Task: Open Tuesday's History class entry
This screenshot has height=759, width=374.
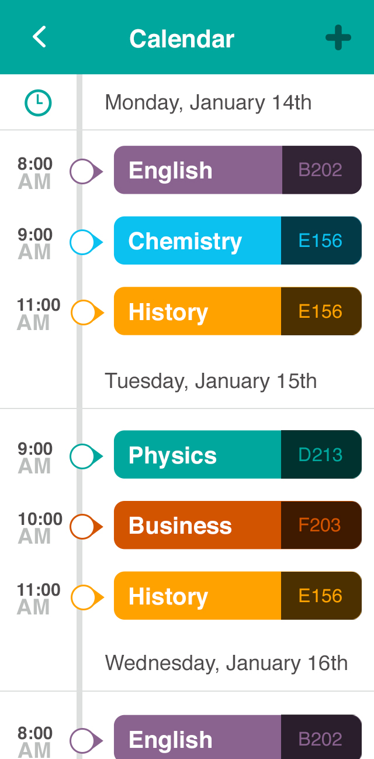Action: click(198, 596)
